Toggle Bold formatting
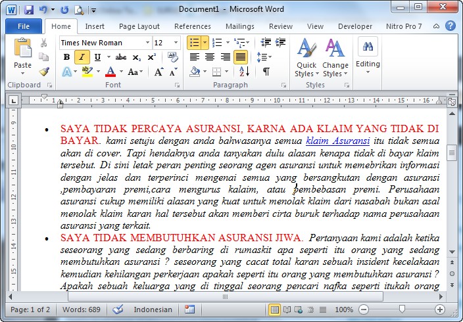The height and width of the screenshot is (322, 463). 66,57
